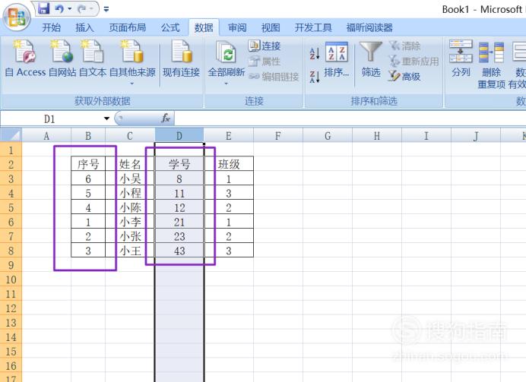Open the 公式 (Formulas) tab
Viewport: 526px width, 382px height.
pos(170,27)
